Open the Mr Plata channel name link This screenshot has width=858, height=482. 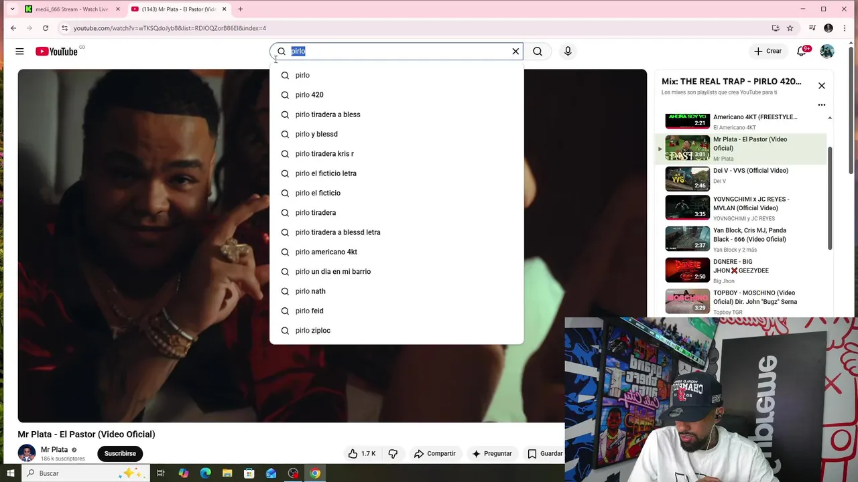[54, 450]
